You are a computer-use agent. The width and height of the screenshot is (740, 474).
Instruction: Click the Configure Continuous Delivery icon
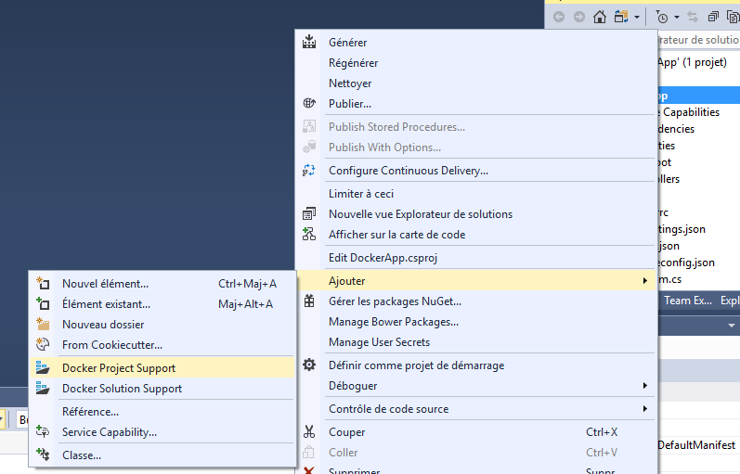click(x=309, y=171)
